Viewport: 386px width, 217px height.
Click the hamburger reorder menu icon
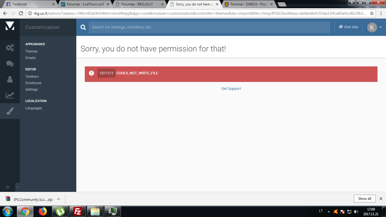coord(8,187)
